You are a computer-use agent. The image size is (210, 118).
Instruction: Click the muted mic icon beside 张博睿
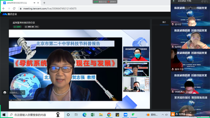[x=177, y=114]
